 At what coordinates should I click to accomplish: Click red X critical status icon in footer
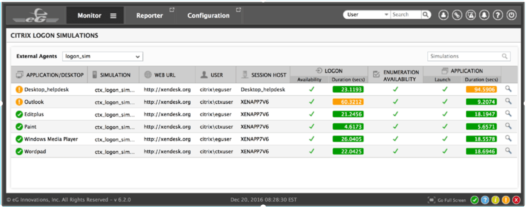[x=516, y=200]
